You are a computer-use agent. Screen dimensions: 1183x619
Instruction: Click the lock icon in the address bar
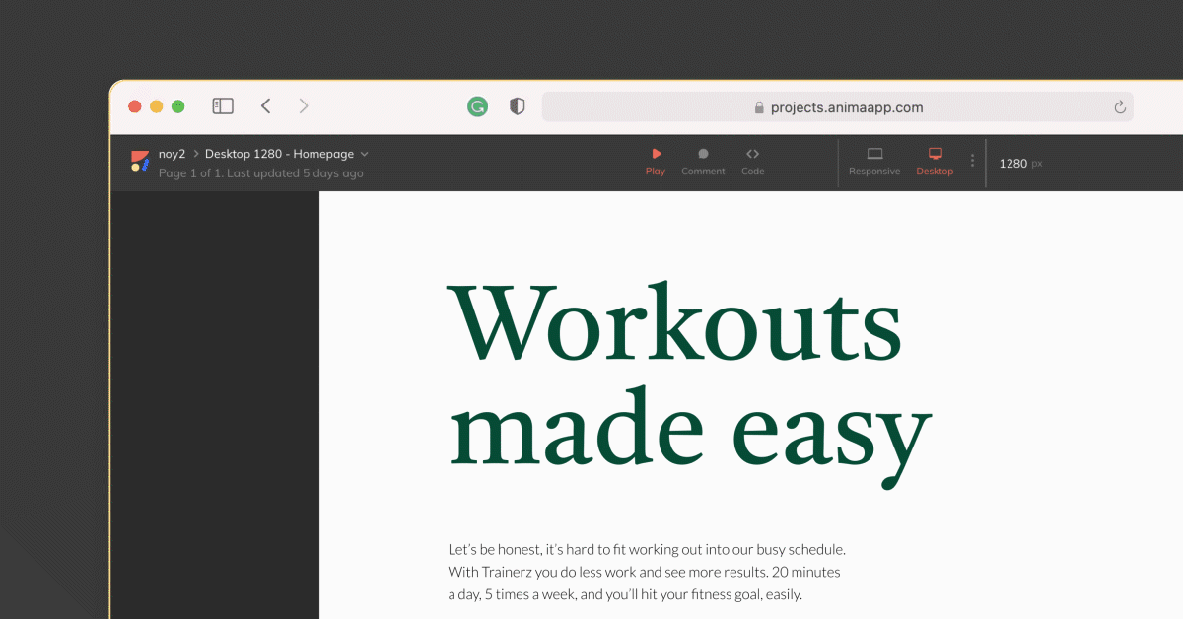758,108
